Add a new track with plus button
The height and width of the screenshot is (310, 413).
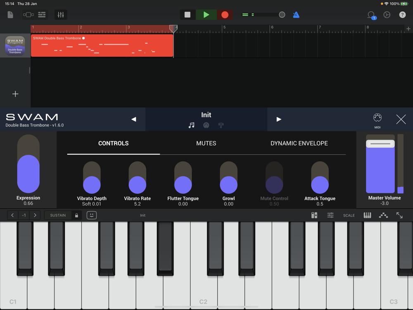click(15, 94)
